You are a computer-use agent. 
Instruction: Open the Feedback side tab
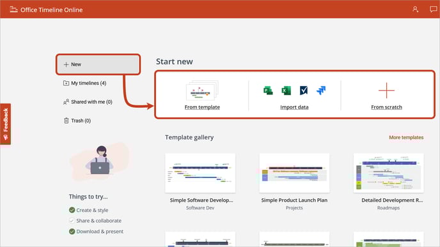pyautogui.click(x=6, y=124)
